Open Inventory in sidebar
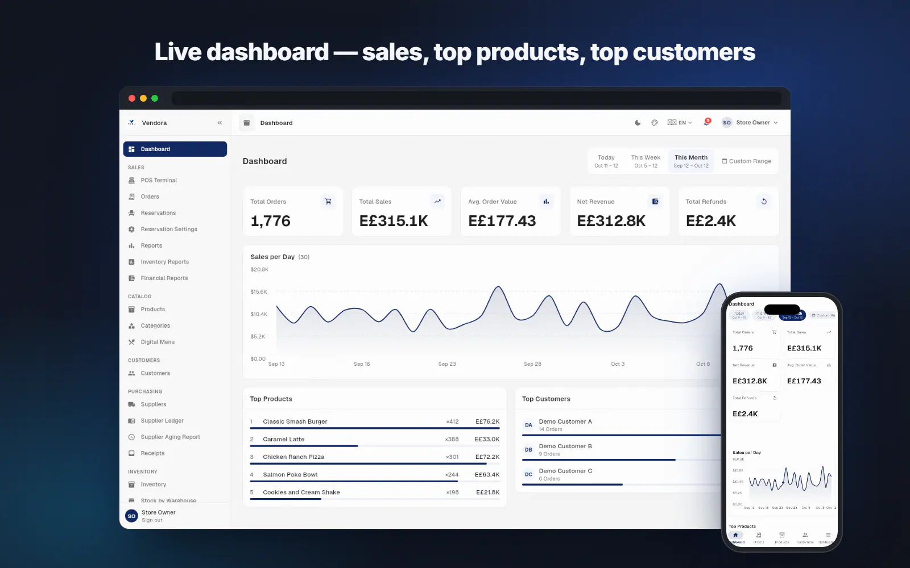Screen dimensions: 910x568 tap(175, 485)
